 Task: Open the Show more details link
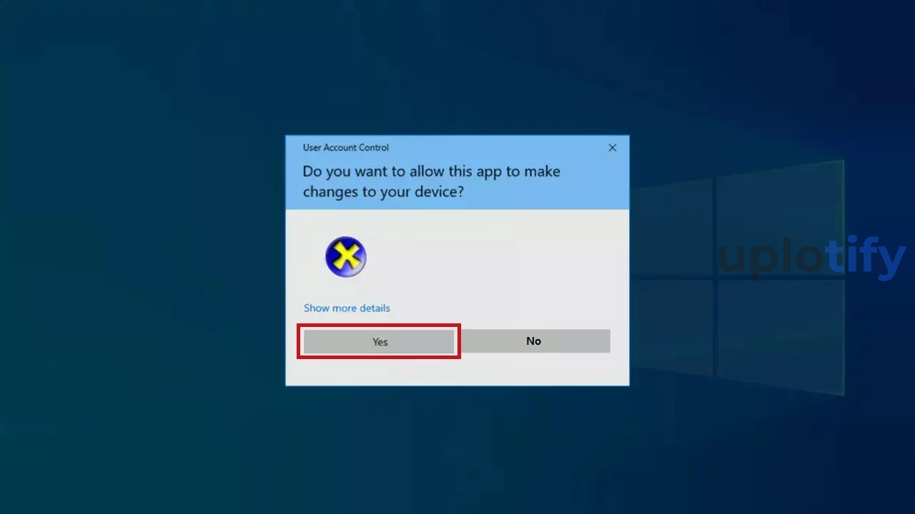(x=347, y=308)
